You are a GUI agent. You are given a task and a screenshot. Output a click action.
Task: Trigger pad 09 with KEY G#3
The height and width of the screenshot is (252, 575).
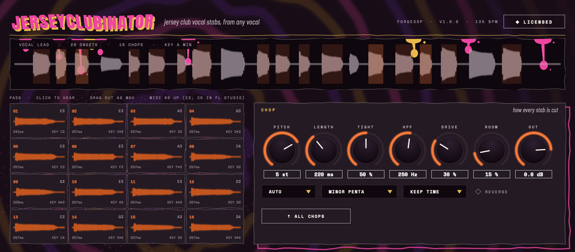(x=39, y=191)
